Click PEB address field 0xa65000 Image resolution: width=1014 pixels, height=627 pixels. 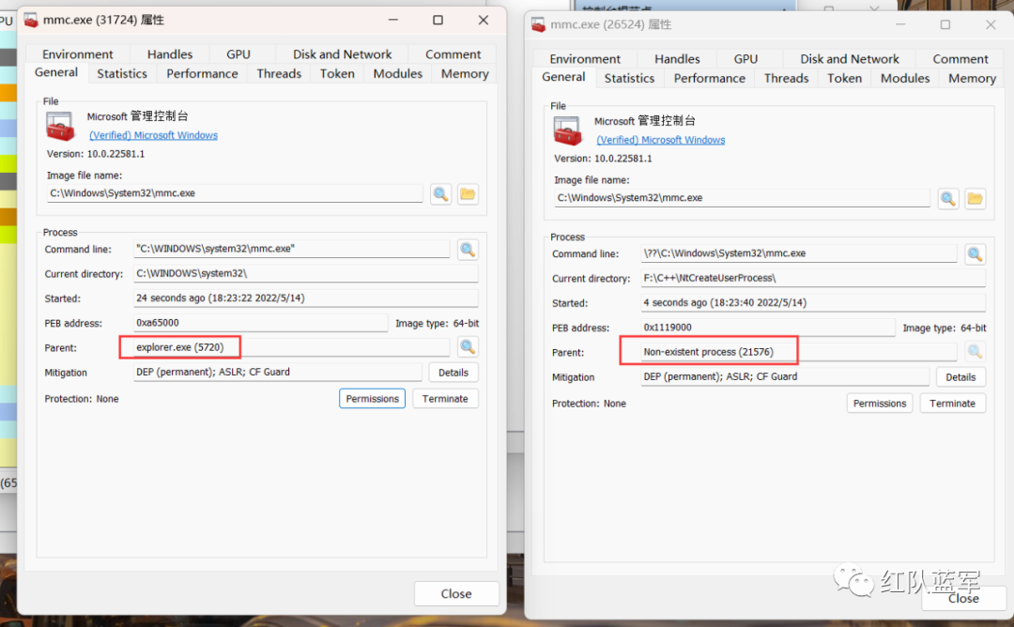click(x=261, y=323)
